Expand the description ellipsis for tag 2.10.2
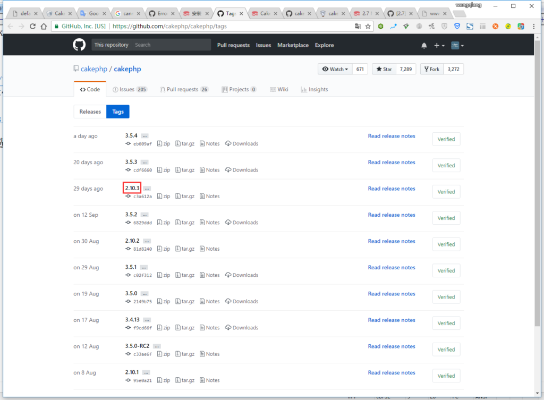 (147, 241)
